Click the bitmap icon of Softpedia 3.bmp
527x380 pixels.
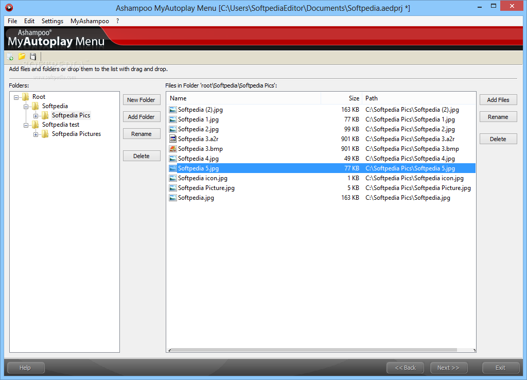coord(173,149)
